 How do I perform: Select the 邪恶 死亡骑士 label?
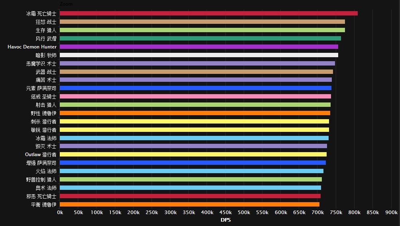pos(41,196)
